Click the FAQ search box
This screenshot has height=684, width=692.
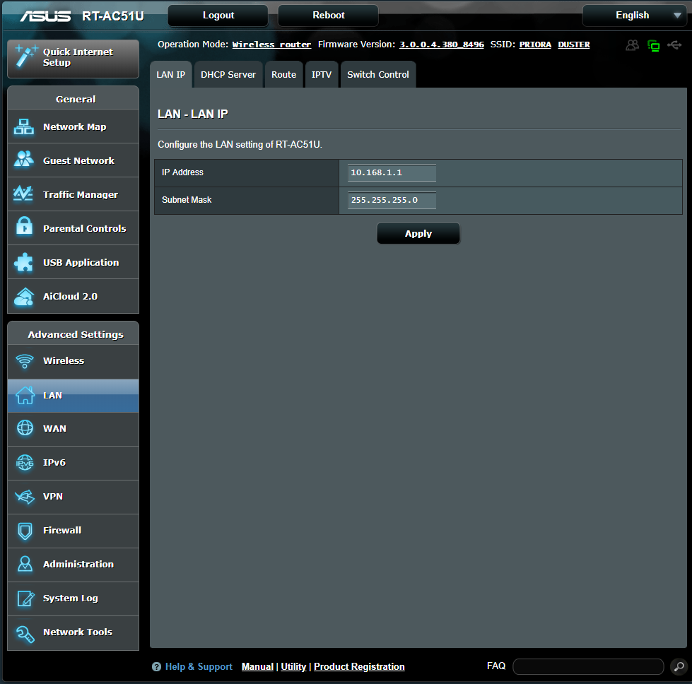(x=588, y=666)
